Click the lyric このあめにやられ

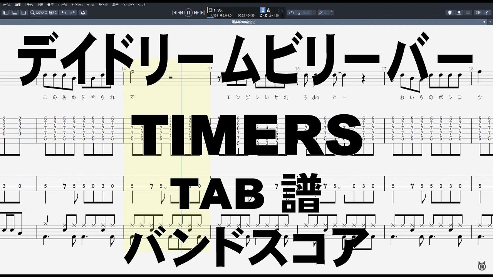(x=79, y=97)
